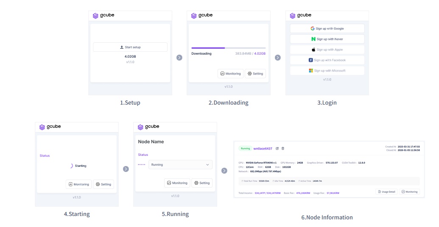Click the Basic Fee value 476,186KRW
Screen dimensions: 439x227
tap(303, 193)
